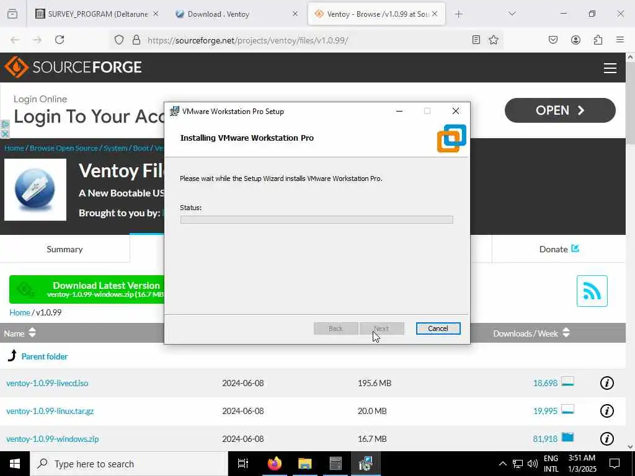Click Firefox reload page button
This screenshot has width=635, height=476.
point(60,40)
